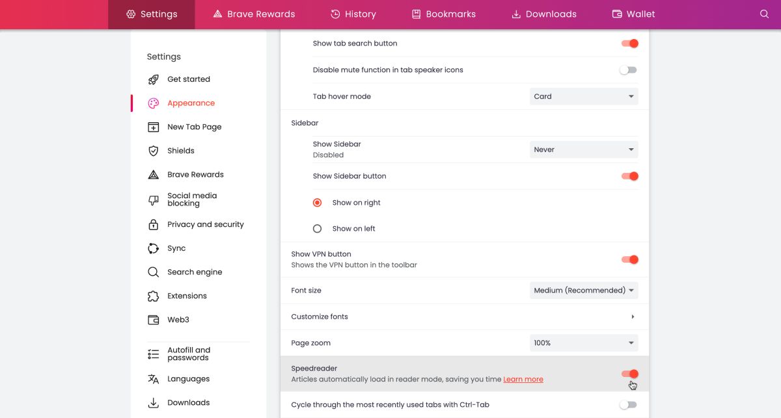This screenshot has height=418, width=781.
Task: Expand the Customize fonts arrow
Action: point(633,317)
